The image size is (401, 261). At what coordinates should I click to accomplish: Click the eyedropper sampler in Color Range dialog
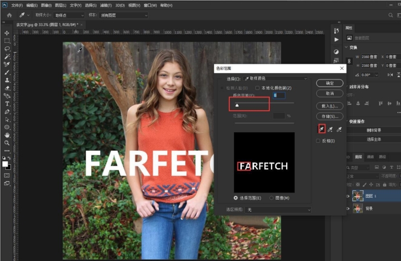coord(321,129)
